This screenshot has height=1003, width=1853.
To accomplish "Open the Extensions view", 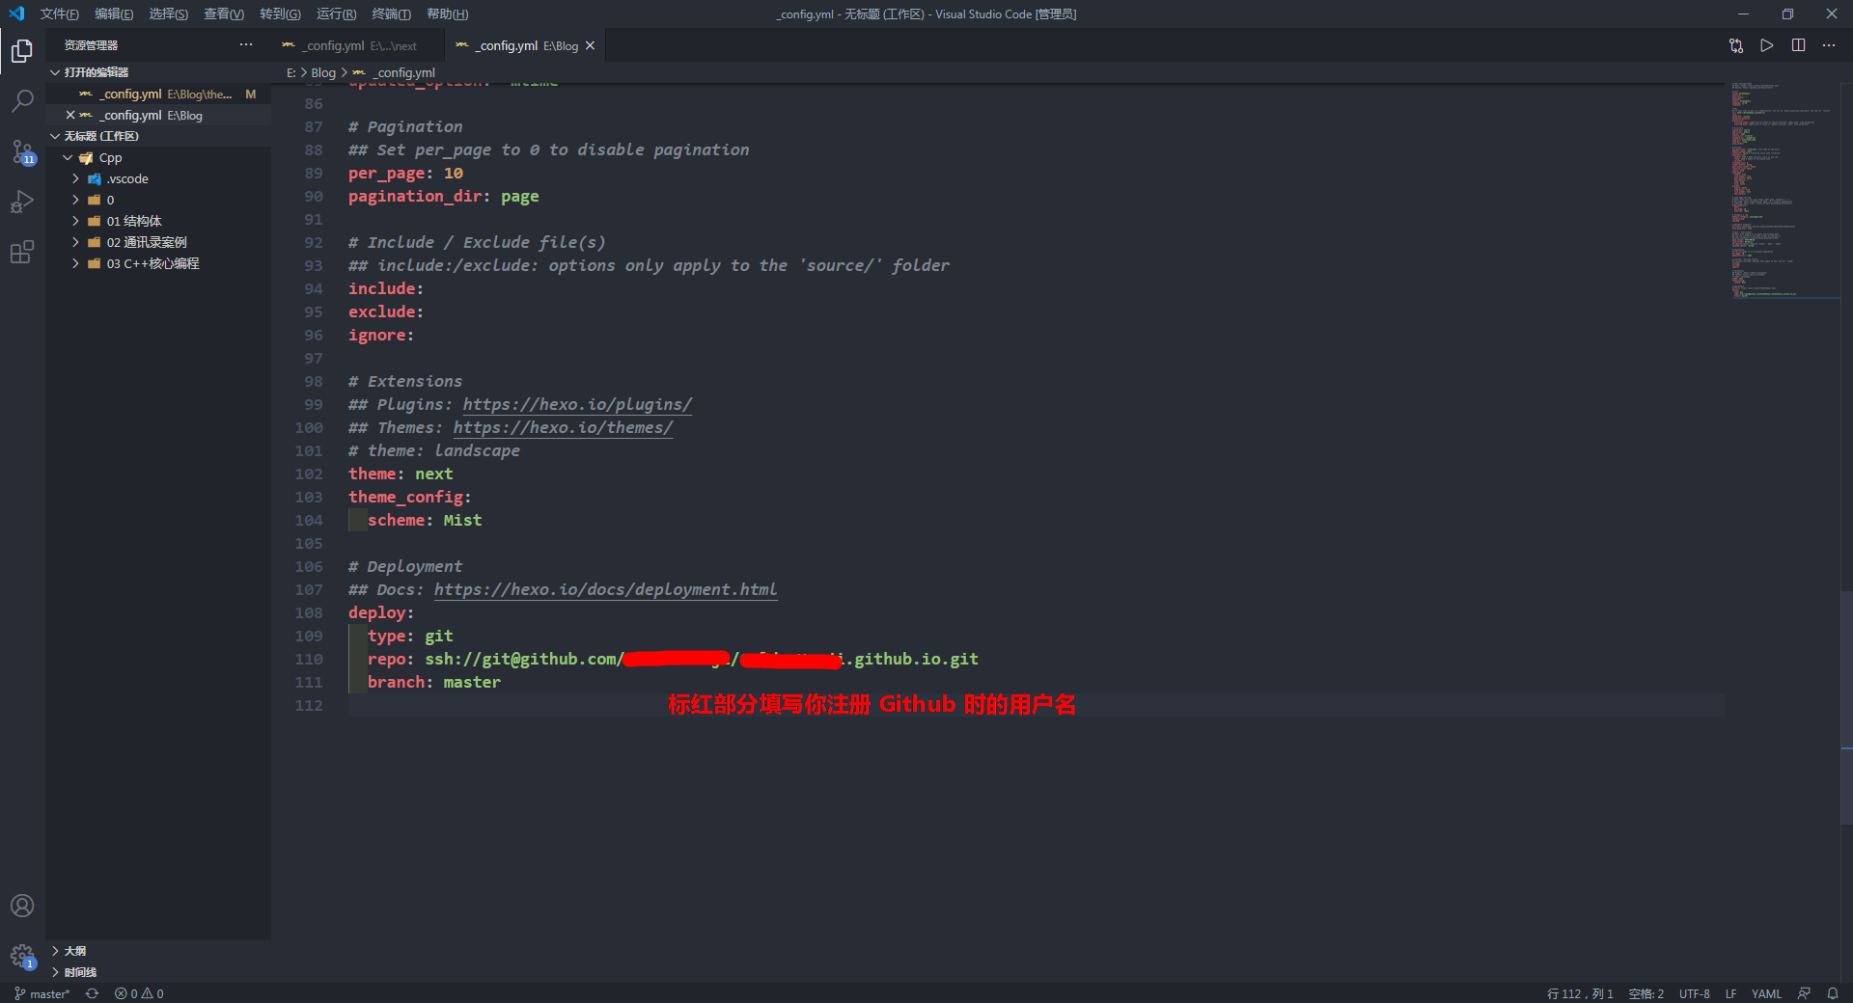I will pyautogui.click(x=22, y=252).
